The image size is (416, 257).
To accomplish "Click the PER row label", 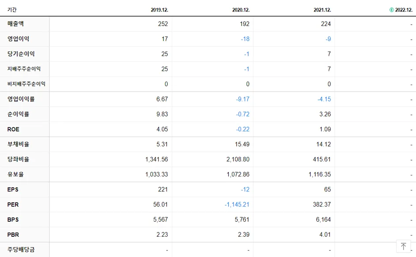I will click(13, 205).
